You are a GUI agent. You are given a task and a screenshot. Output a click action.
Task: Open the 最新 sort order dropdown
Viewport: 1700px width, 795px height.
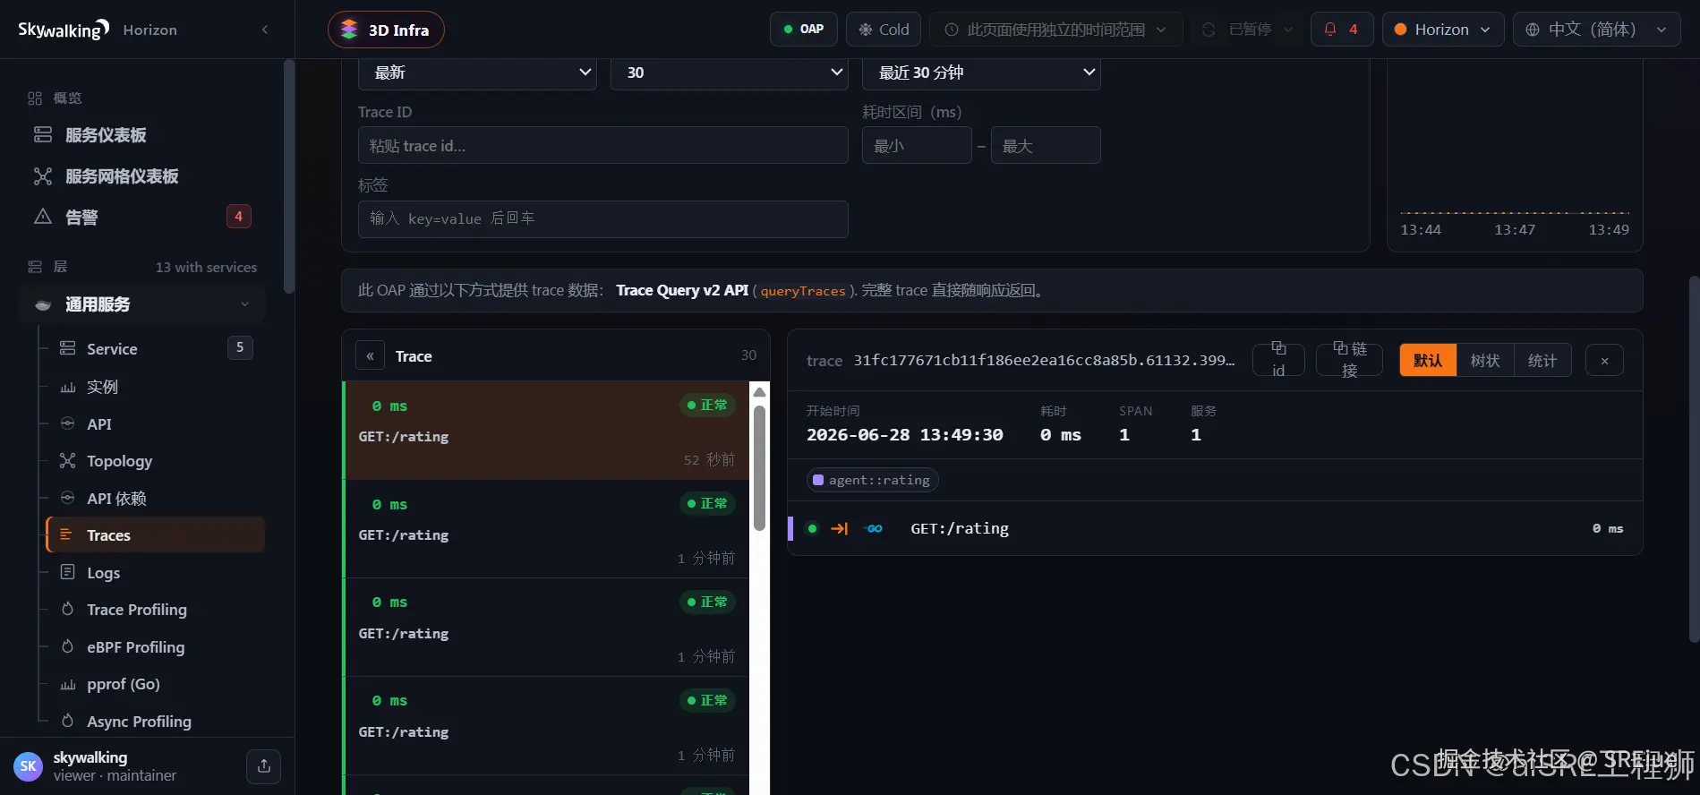tap(477, 73)
